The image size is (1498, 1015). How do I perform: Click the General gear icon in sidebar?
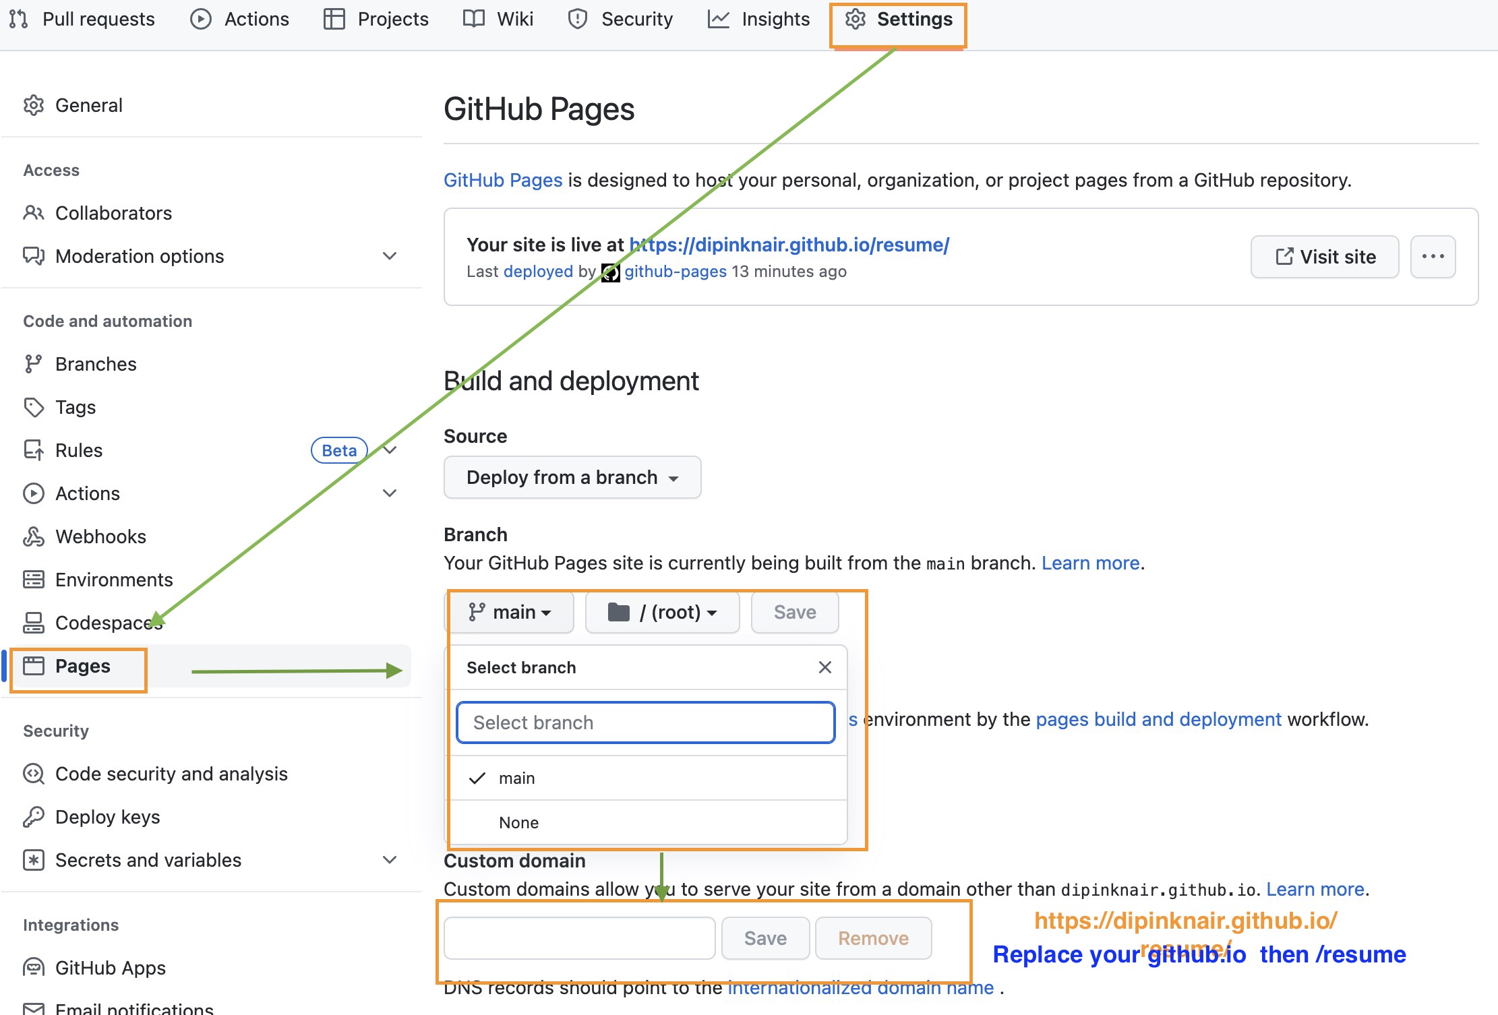[x=34, y=105]
